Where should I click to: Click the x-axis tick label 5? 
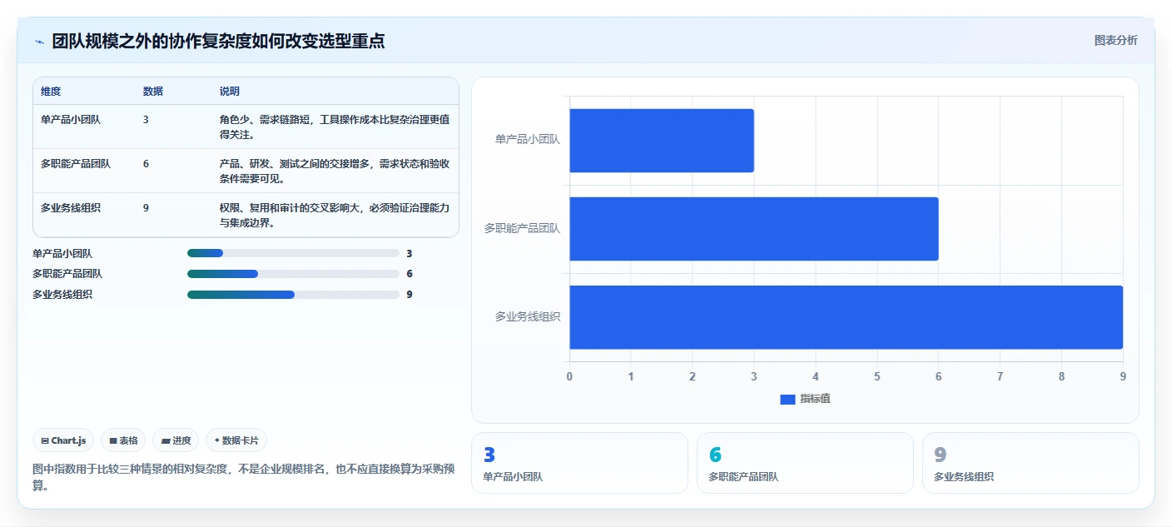(877, 376)
